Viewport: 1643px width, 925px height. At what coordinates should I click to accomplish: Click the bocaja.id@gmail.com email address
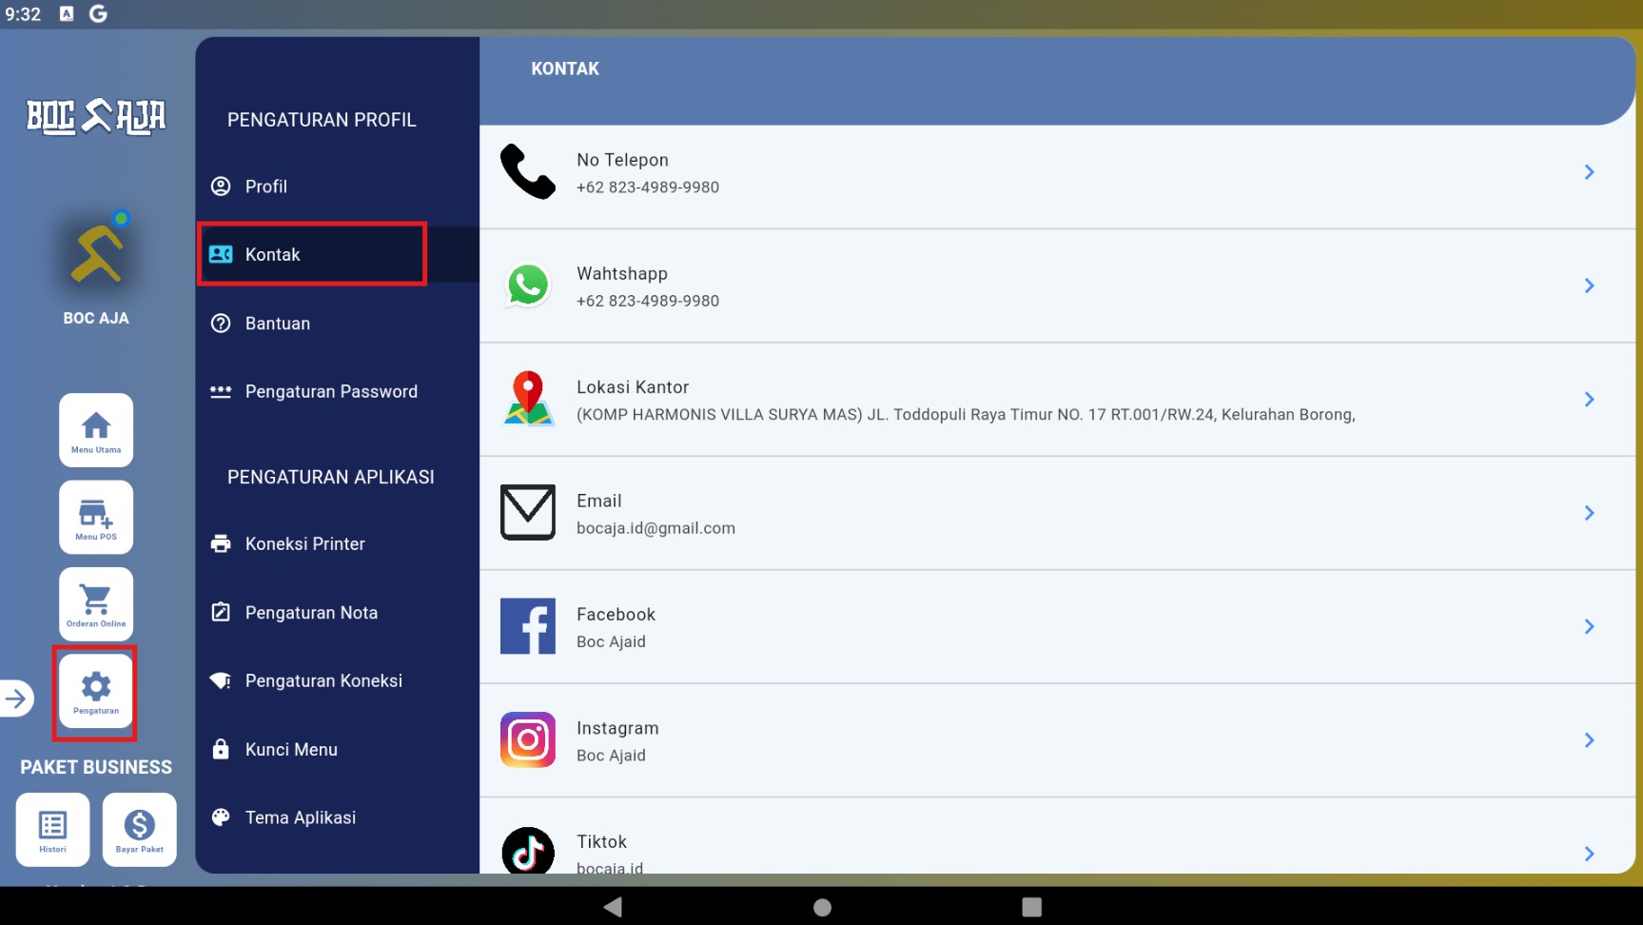655,528
